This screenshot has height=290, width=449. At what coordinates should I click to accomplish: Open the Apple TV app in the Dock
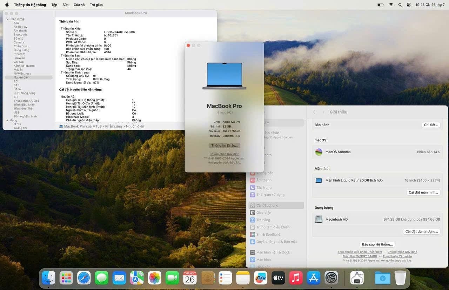click(x=278, y=278)
